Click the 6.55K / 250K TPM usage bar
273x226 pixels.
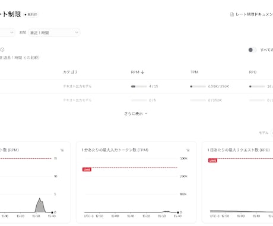pyautogui.click(x=198, y=86)
